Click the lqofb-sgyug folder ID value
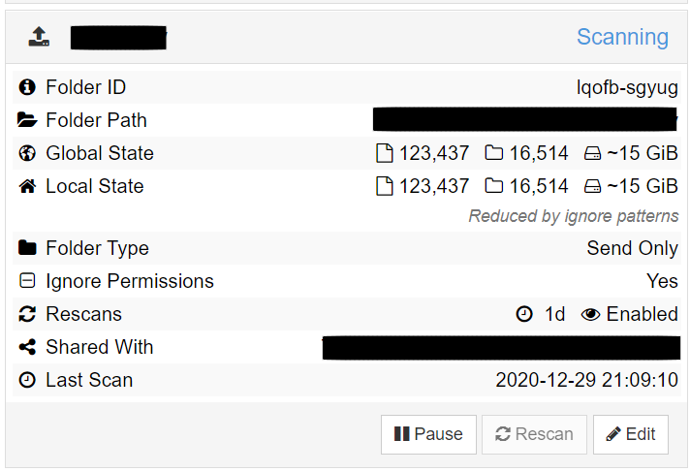The width and height of the screenshot is (690, 472). click(x=627, y=87)
